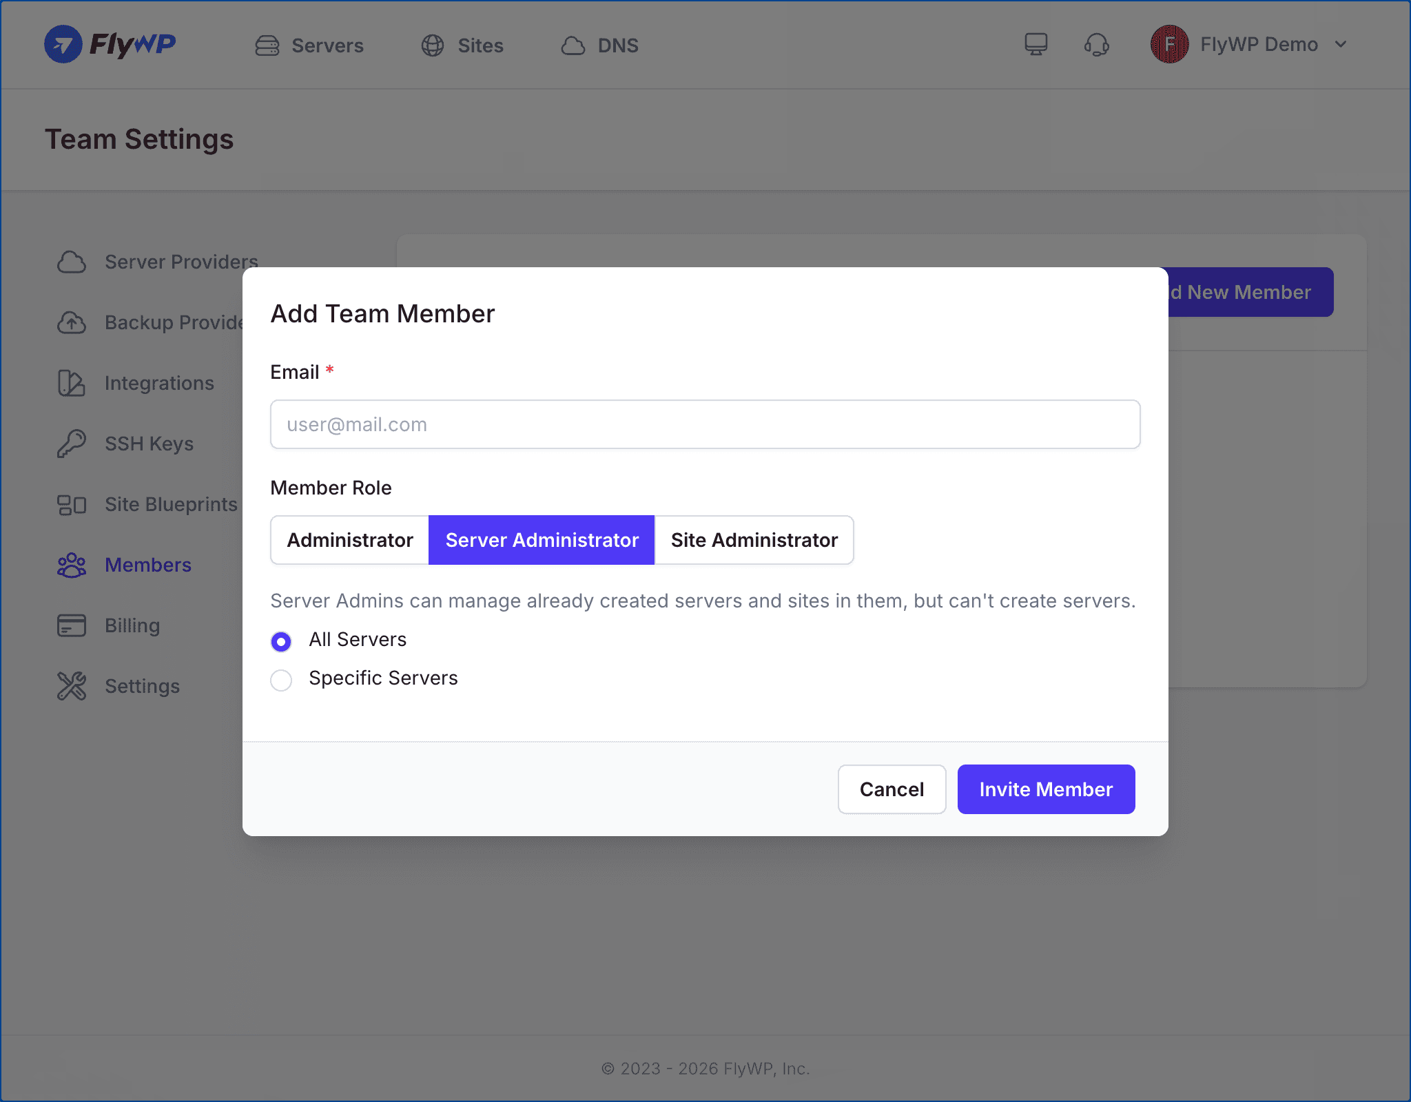Select the Specific Servers radio option
This screenshot has width=1411, height=1102.
click(281, 680)
